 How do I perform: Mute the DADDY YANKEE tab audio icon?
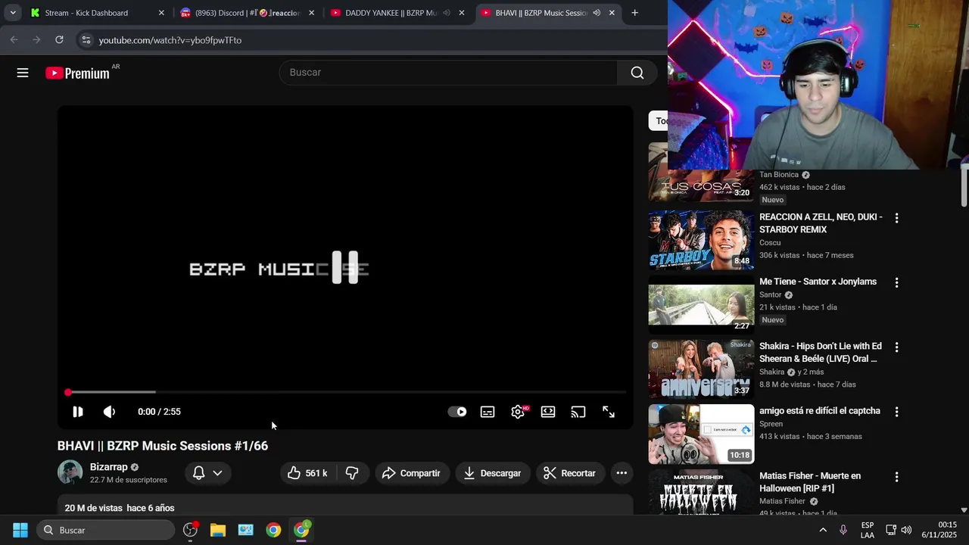(447, 13)
